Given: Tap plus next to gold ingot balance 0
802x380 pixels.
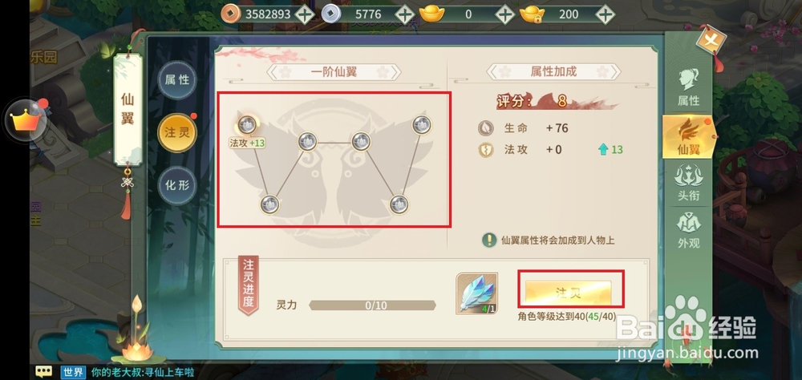Looking at the screenshot, I should [504, 14].
